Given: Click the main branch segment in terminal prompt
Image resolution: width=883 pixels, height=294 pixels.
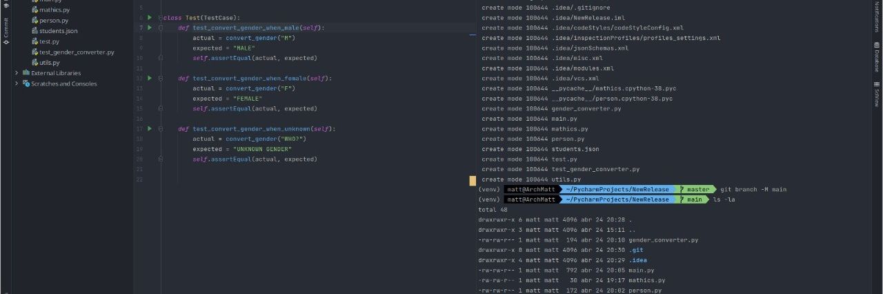Looking at the screenshot, I should pos(691,199).
